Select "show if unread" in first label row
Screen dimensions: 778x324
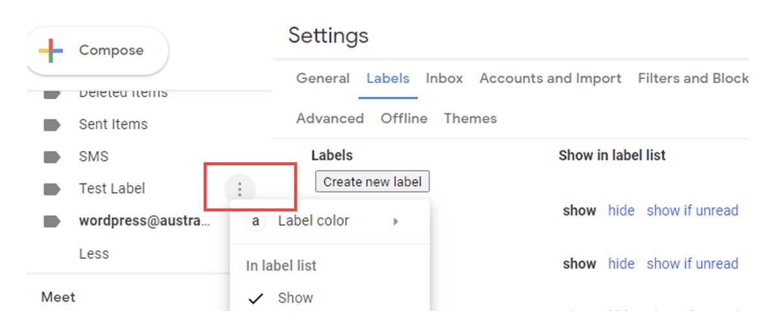pyautogui.click(x=692, y=211)
